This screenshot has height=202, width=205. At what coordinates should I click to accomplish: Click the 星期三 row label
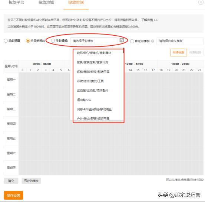pos(11,109)
